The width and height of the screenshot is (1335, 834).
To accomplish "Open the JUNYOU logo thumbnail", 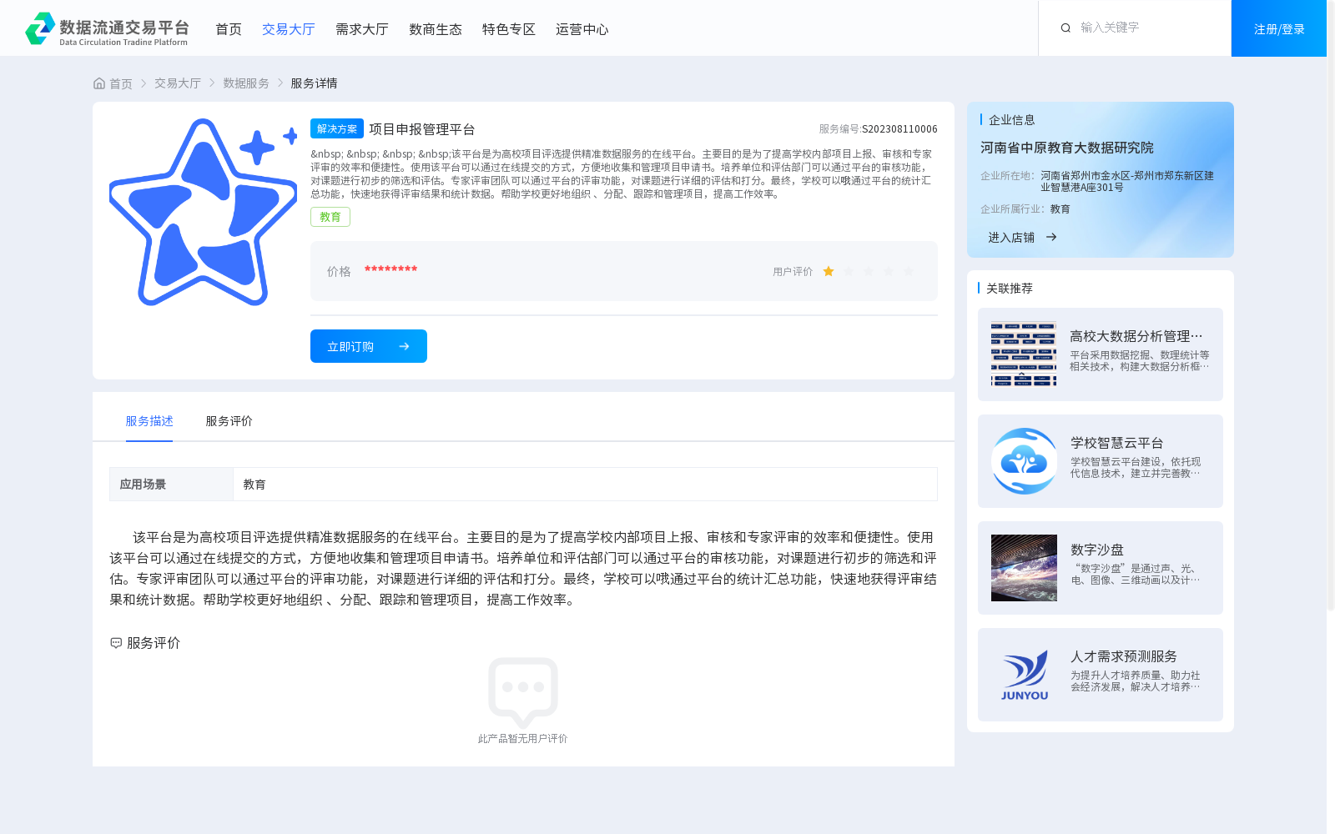I will click(x=1024, y=675).
